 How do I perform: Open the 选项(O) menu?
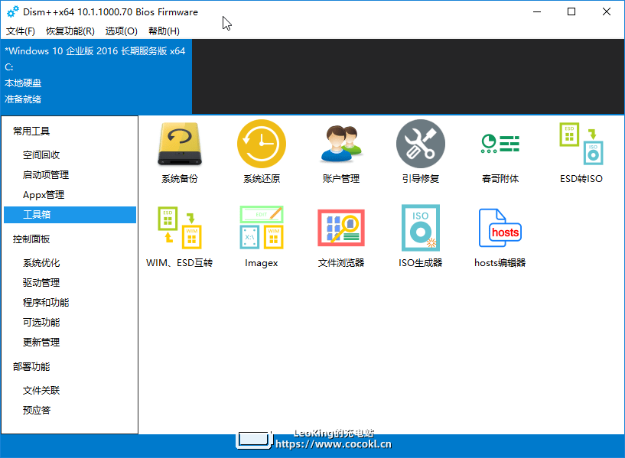tap(121, 31)
